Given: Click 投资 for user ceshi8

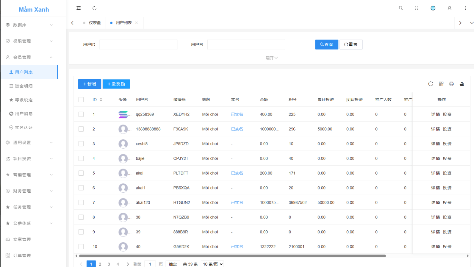Looking at the screenshot, I should (447, 144).
